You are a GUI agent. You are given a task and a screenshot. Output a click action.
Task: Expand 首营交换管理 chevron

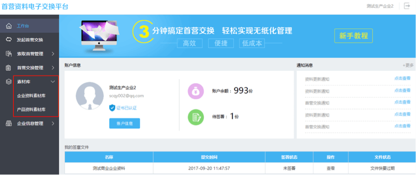(x=53, y=68)
